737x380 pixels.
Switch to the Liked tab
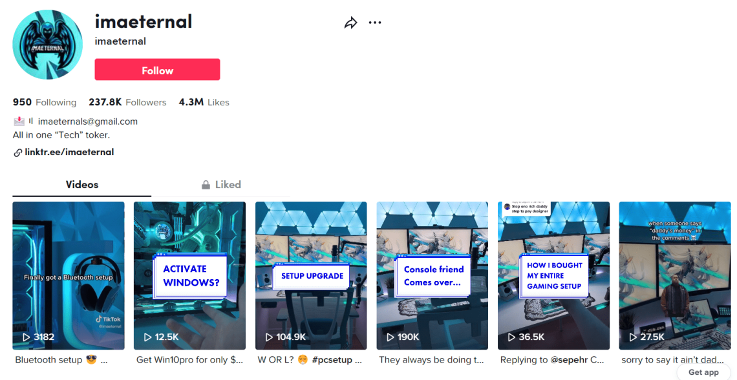point(221,185)
